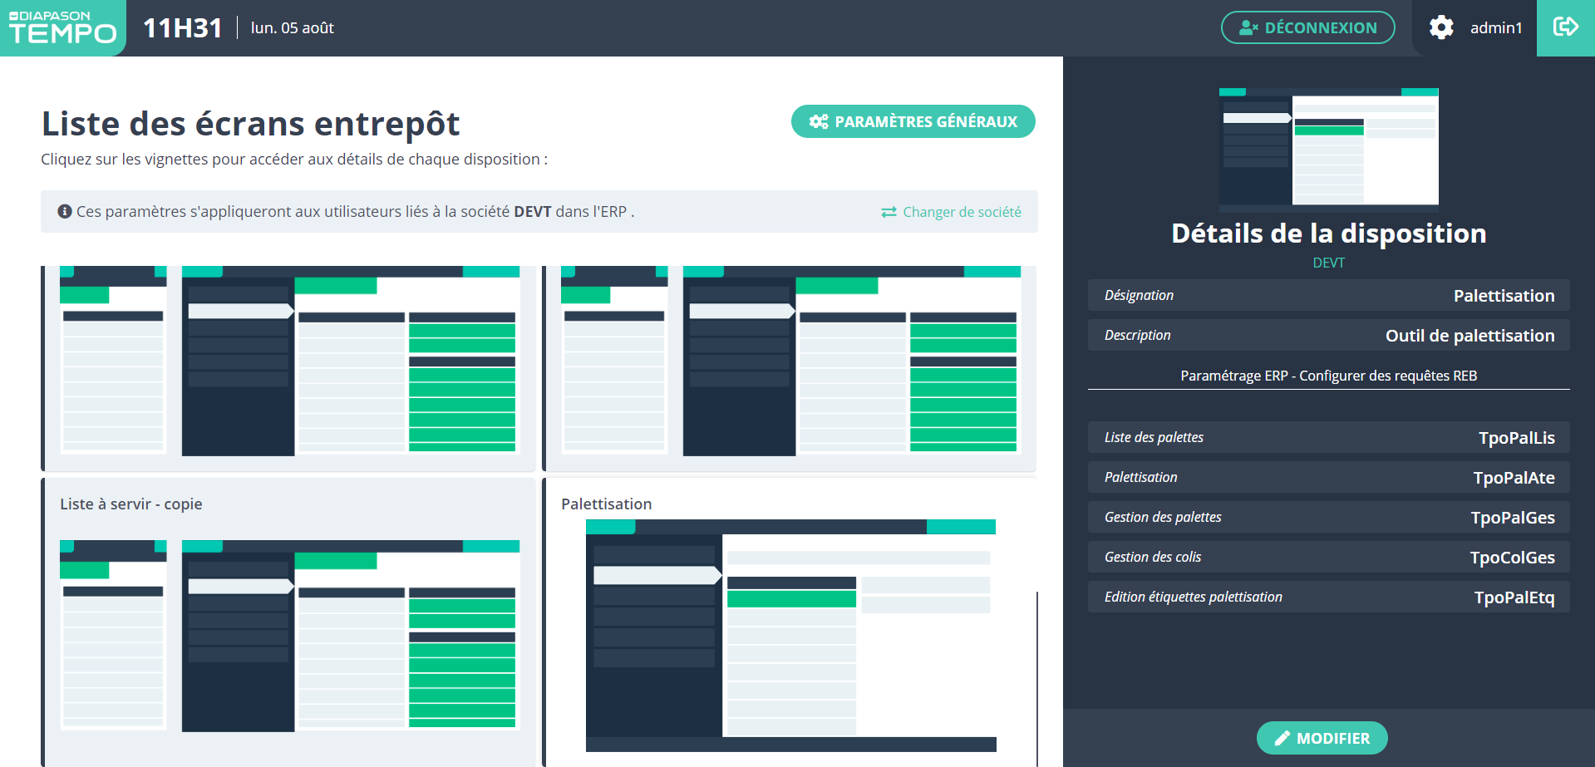This screenshot has height=767, width=1595.
Task: Click the layout preview in details panel
Action: [x=1328, y=146]
